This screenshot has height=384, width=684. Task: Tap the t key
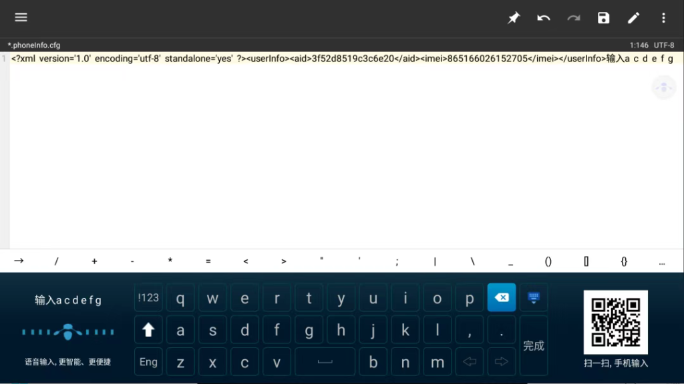[x=309, y=298]
